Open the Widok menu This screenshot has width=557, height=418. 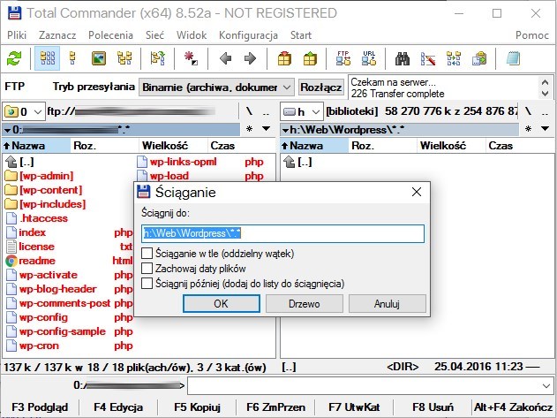pyautogui.click(x=192, y=35)
